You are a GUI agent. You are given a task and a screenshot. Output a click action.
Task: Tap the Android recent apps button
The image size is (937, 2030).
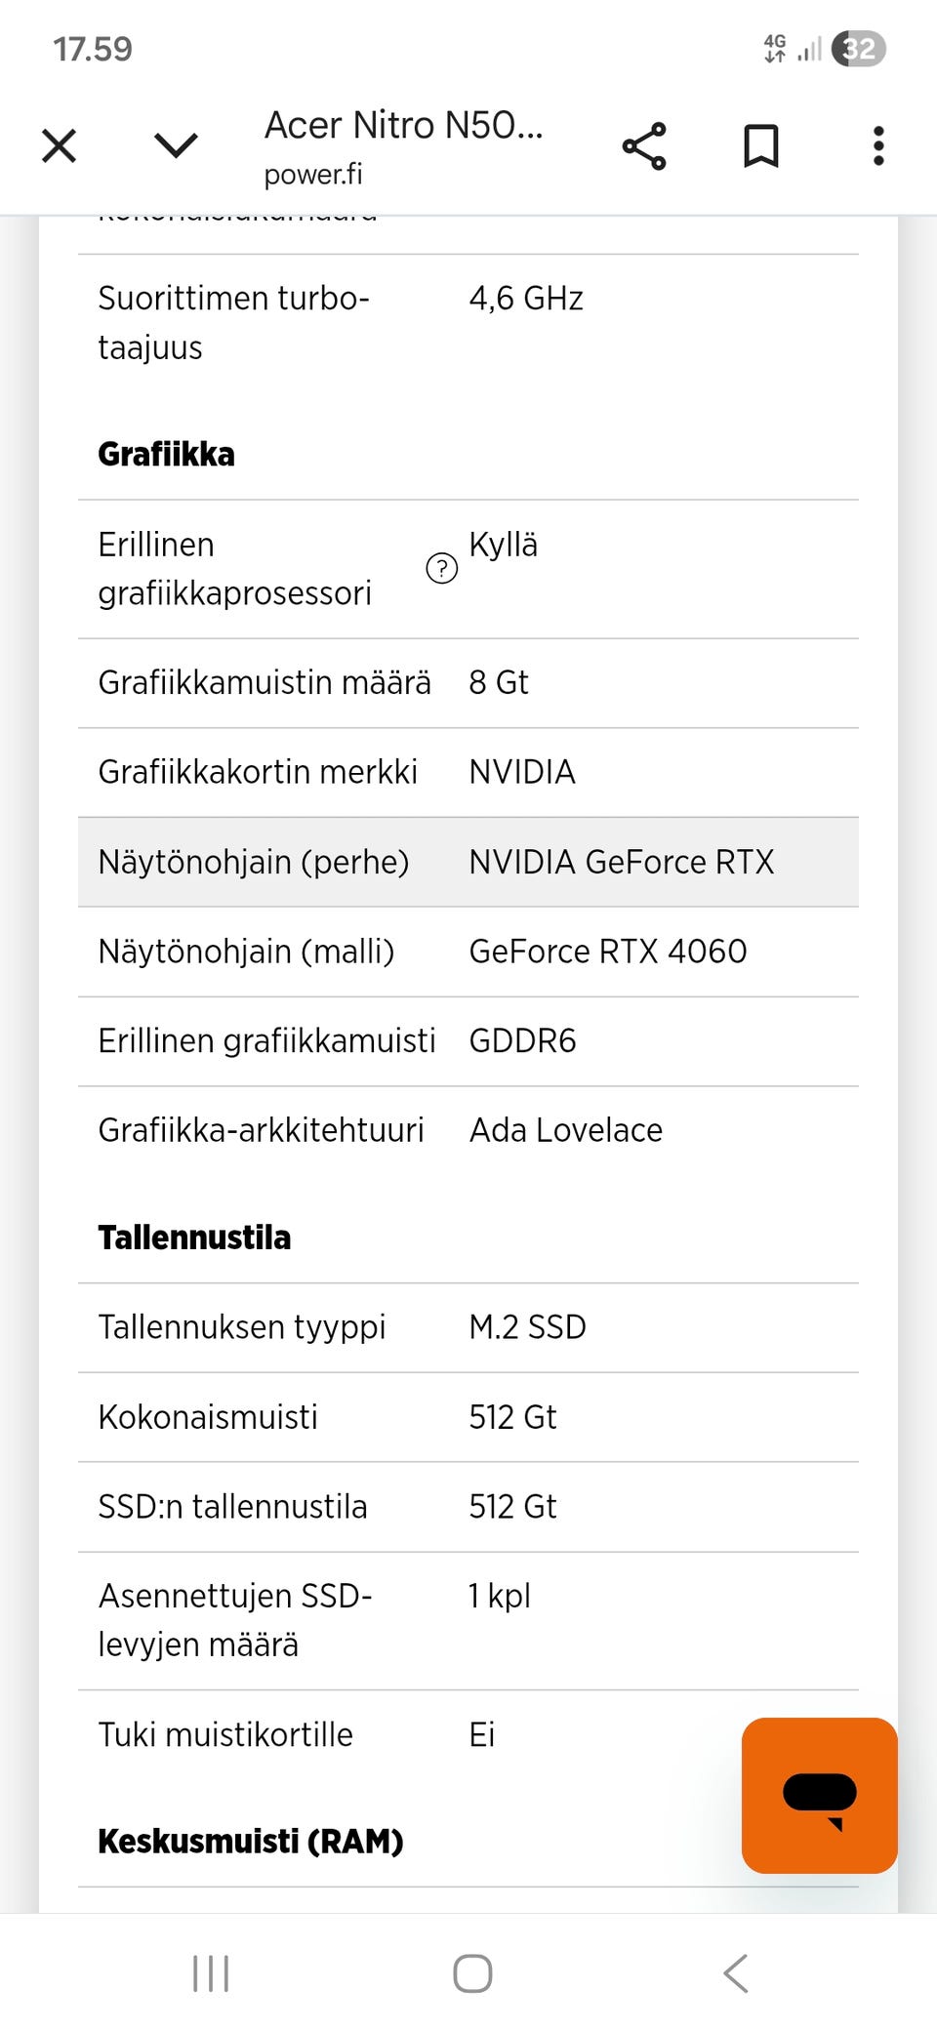(211, 1972)
